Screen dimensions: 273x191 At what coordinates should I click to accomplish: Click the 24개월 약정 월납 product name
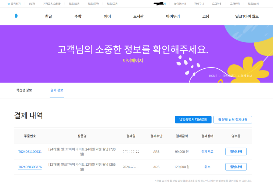click(82, 152)
